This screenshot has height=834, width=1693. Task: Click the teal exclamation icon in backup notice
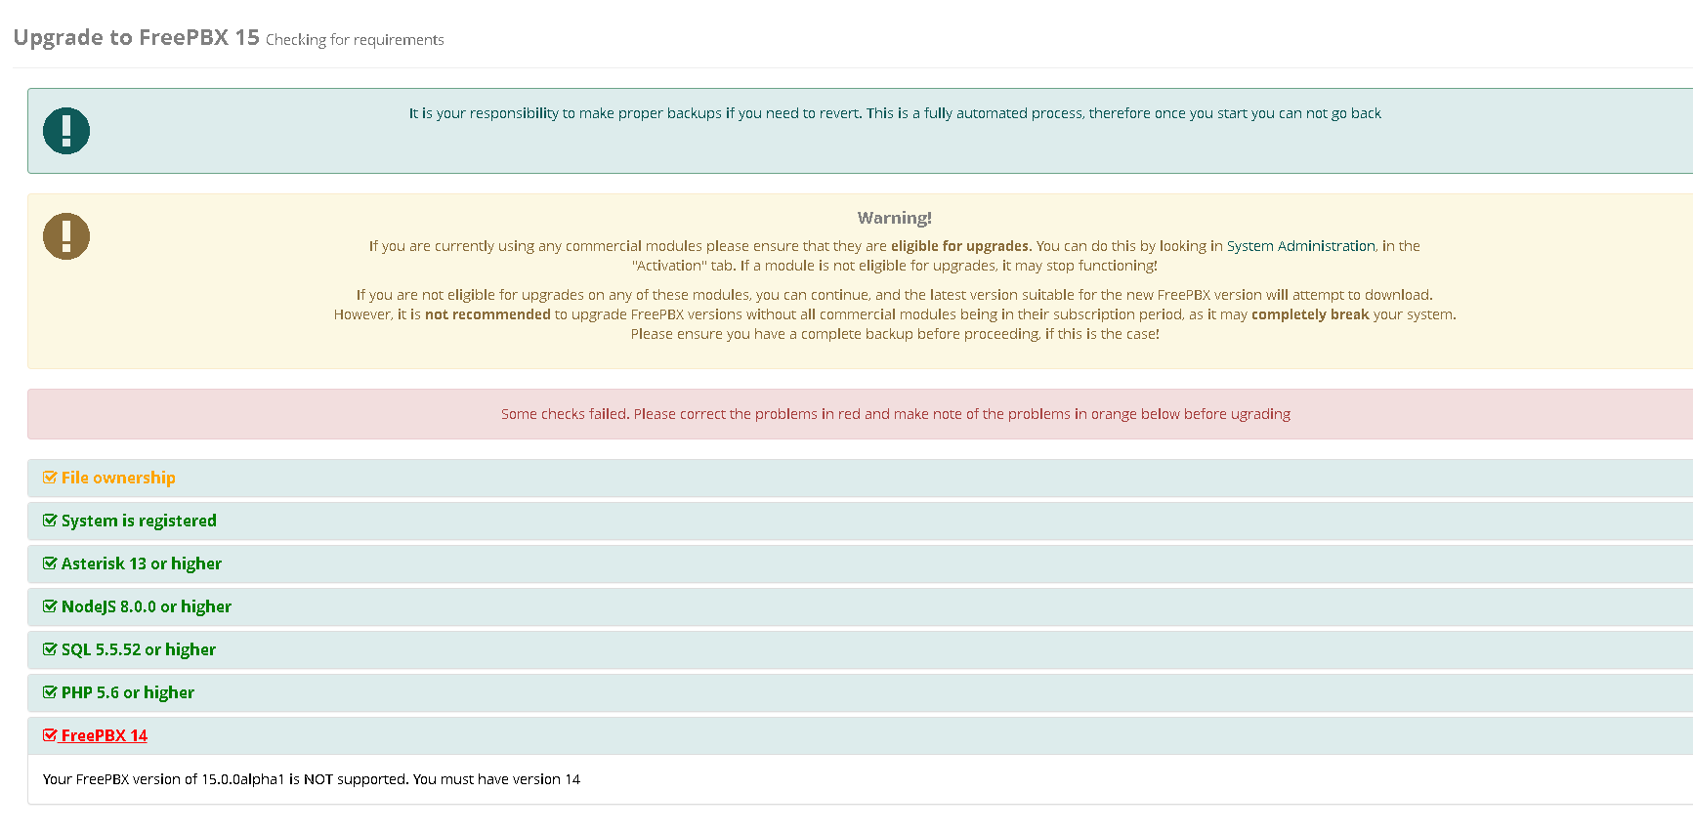(x=66, y=131)
